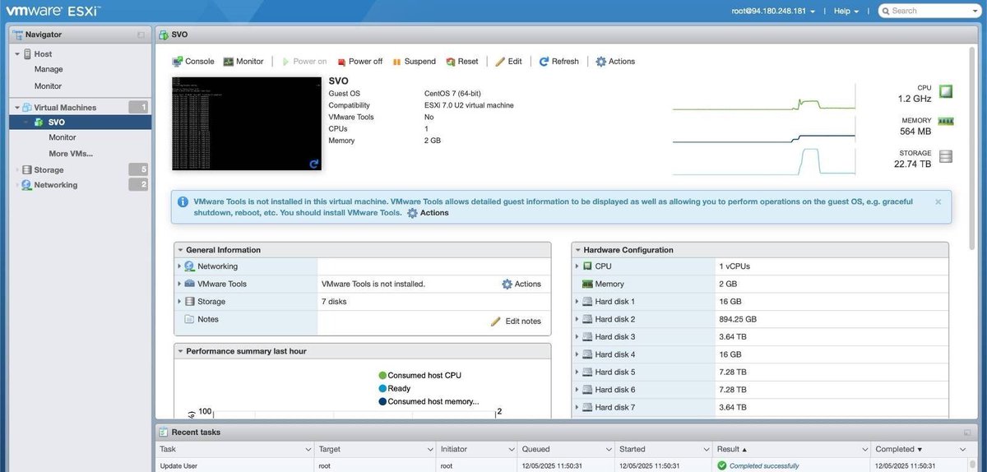The width and height of the screenshot is (987, 472).
Task: Toggle the Consumed host memory legend
Action: 429,401
